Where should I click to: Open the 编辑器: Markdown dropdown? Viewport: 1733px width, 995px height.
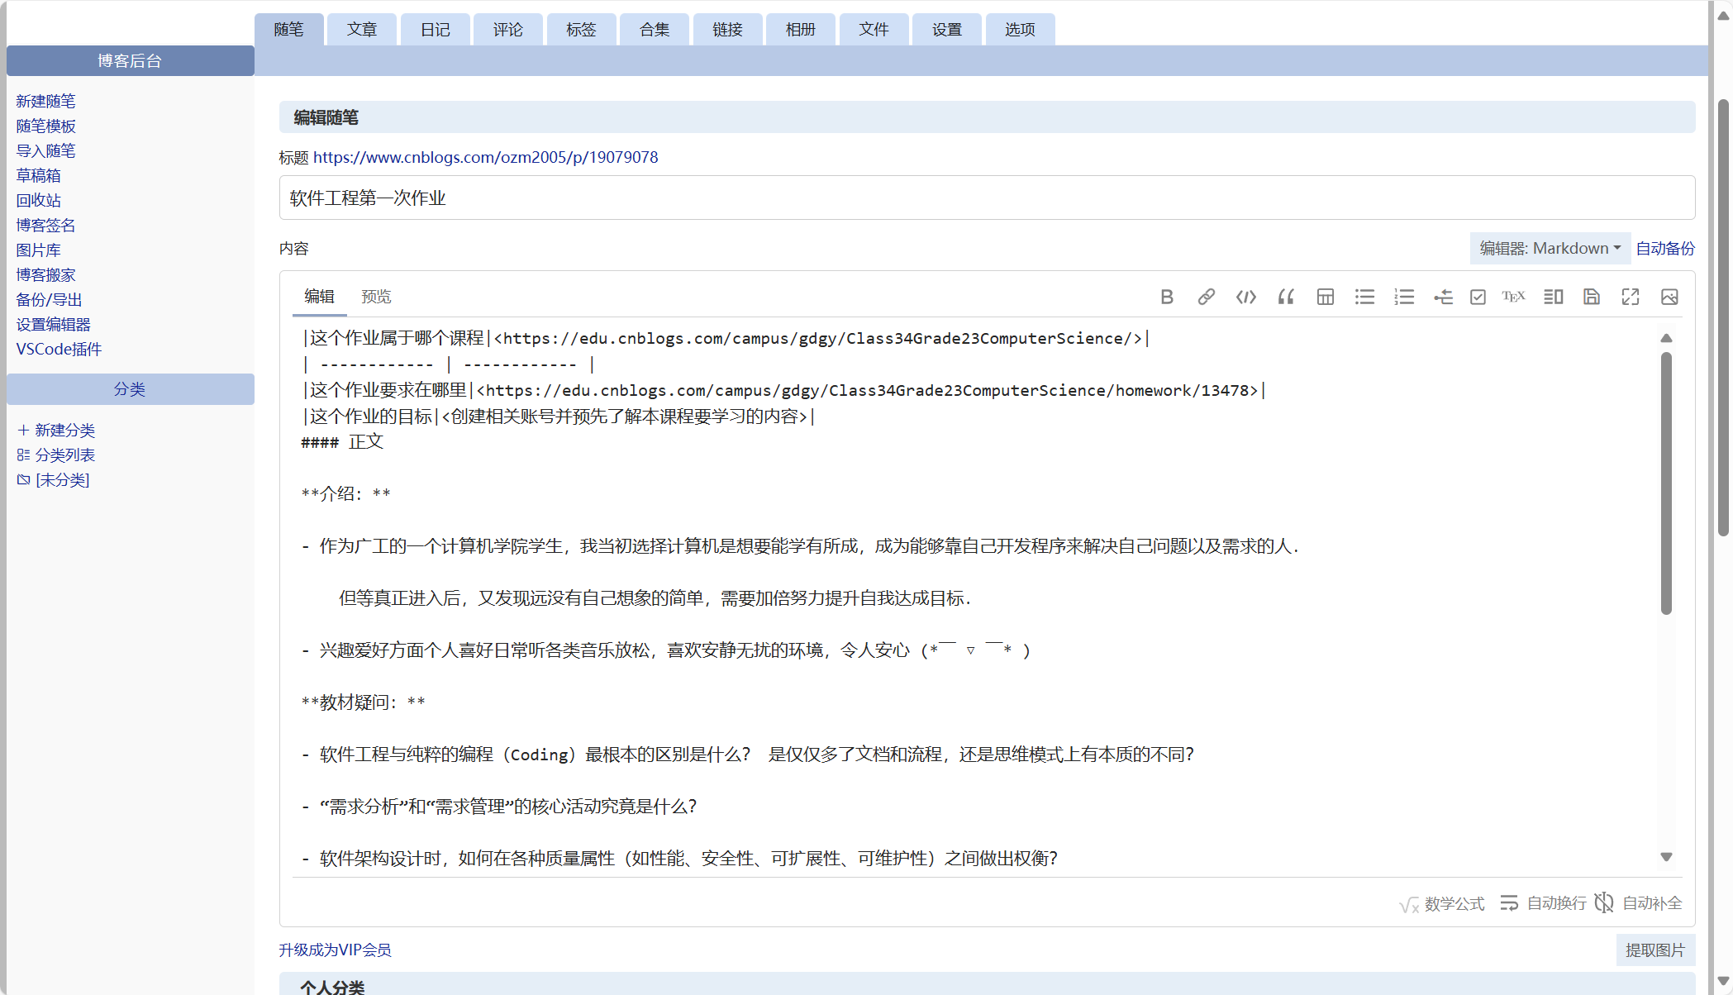[1550, 248]
